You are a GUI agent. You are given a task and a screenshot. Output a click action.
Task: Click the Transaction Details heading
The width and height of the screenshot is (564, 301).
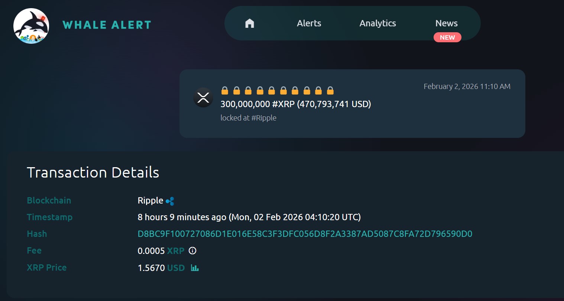[x=93, y=172]
